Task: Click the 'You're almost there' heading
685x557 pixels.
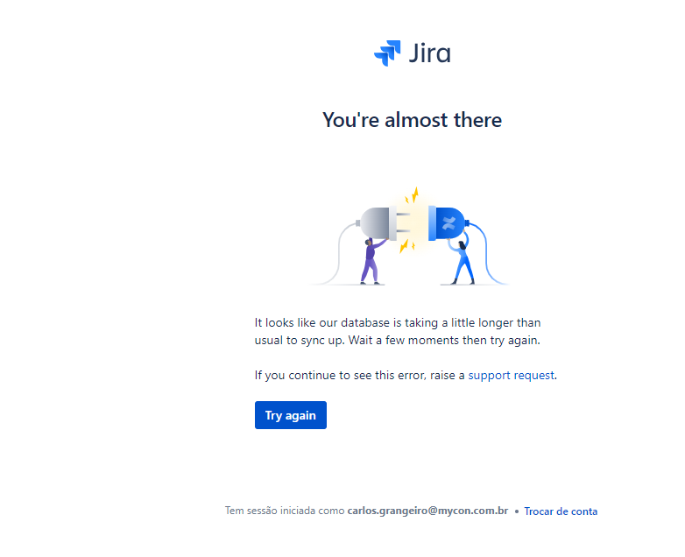Action: click(x=412, y=120)
